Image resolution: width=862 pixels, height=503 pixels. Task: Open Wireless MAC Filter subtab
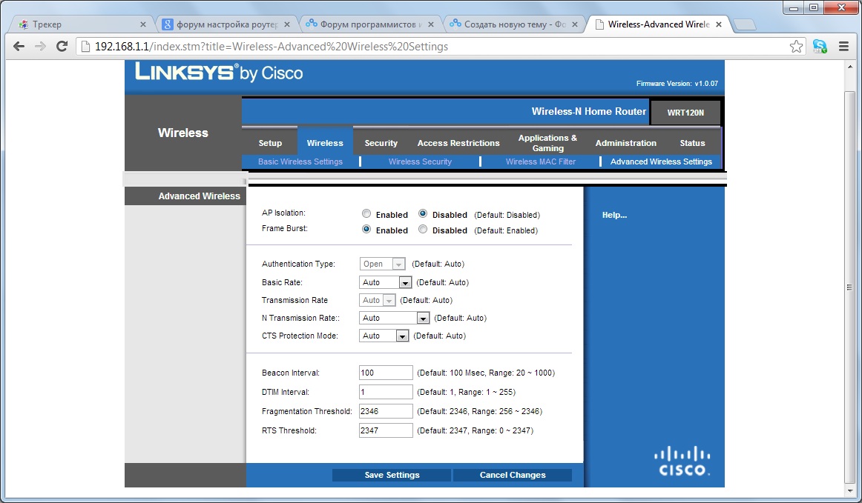click(540, 161)
